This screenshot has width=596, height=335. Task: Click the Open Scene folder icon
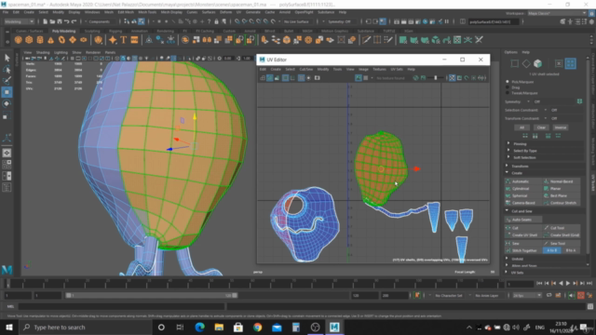52,21
